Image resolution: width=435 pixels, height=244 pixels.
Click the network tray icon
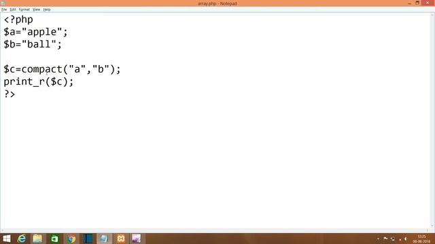click(x=393, y=239)
